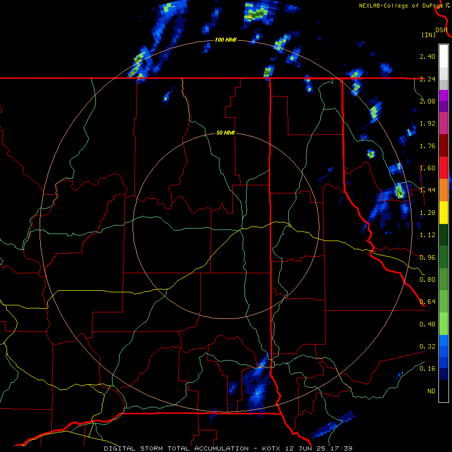Click the orange legend swatch beside 1.44
Viewport: 452px width, 452px height.
coord(443,190)
